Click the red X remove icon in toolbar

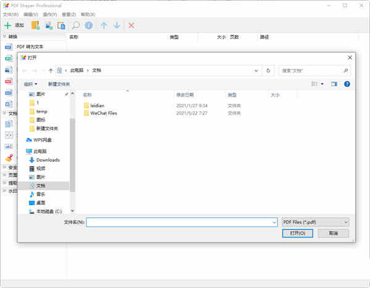coord(131,25)
